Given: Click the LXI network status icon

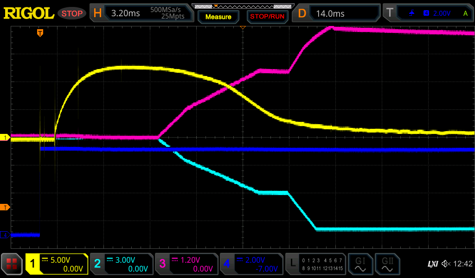Looking at the screenshot, I should point(432,264).
